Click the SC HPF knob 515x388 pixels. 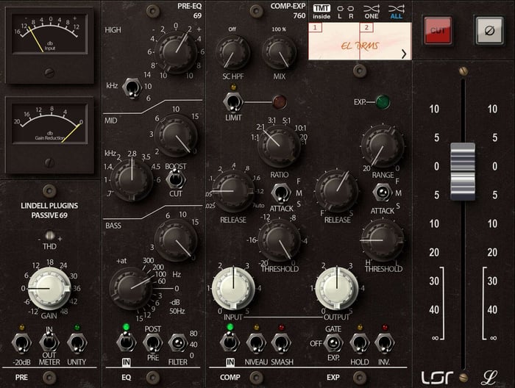[232, 52]
